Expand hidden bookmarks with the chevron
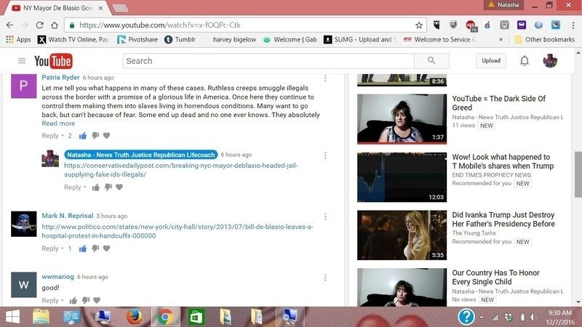The height and width of the screenshot is (327, 582). (501, 39)
